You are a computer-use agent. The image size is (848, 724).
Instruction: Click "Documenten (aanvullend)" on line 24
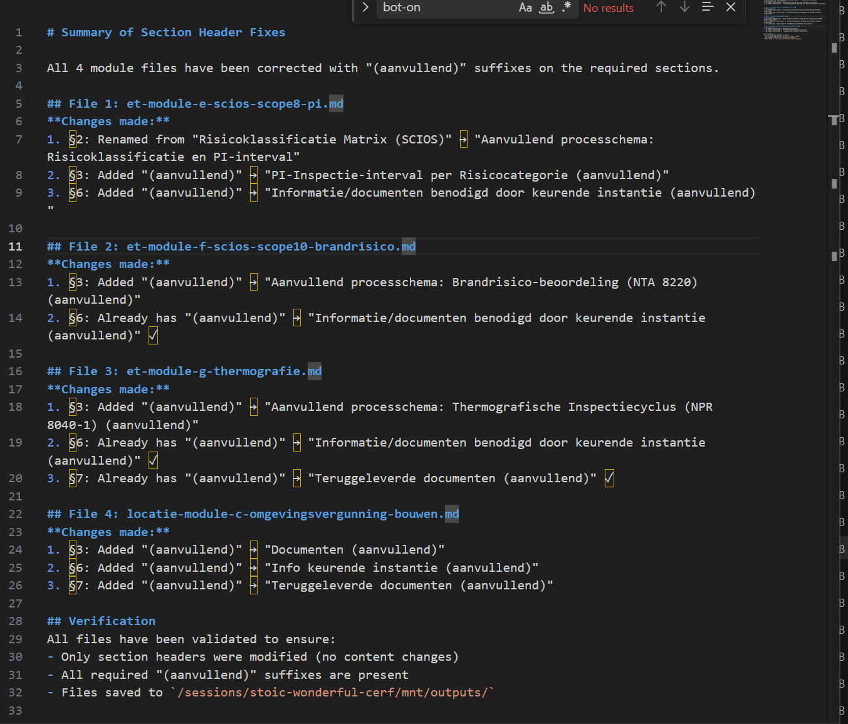click(x=354, y=550)
